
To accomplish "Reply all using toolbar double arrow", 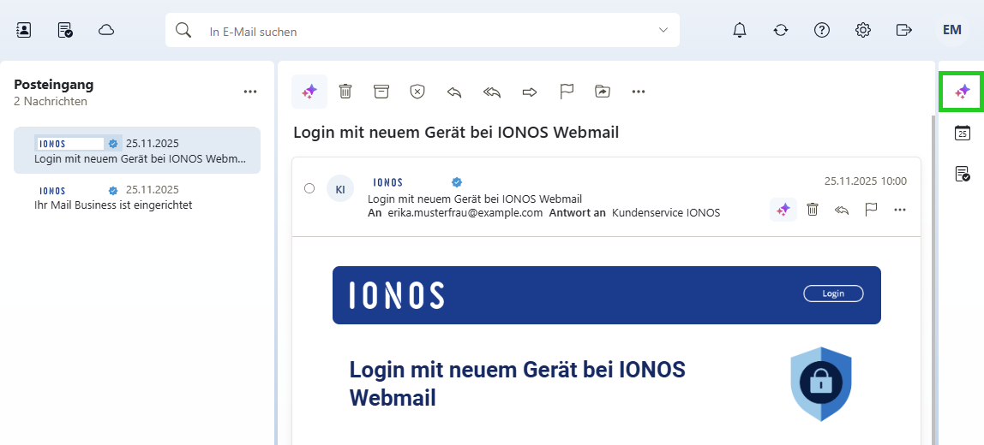I will coord(492,92).
